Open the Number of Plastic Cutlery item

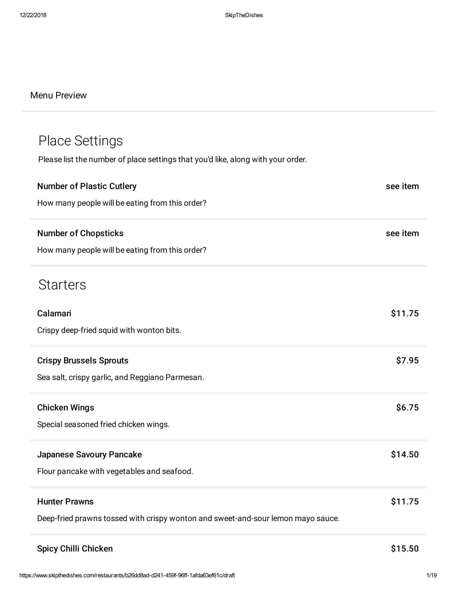(87, 186)
